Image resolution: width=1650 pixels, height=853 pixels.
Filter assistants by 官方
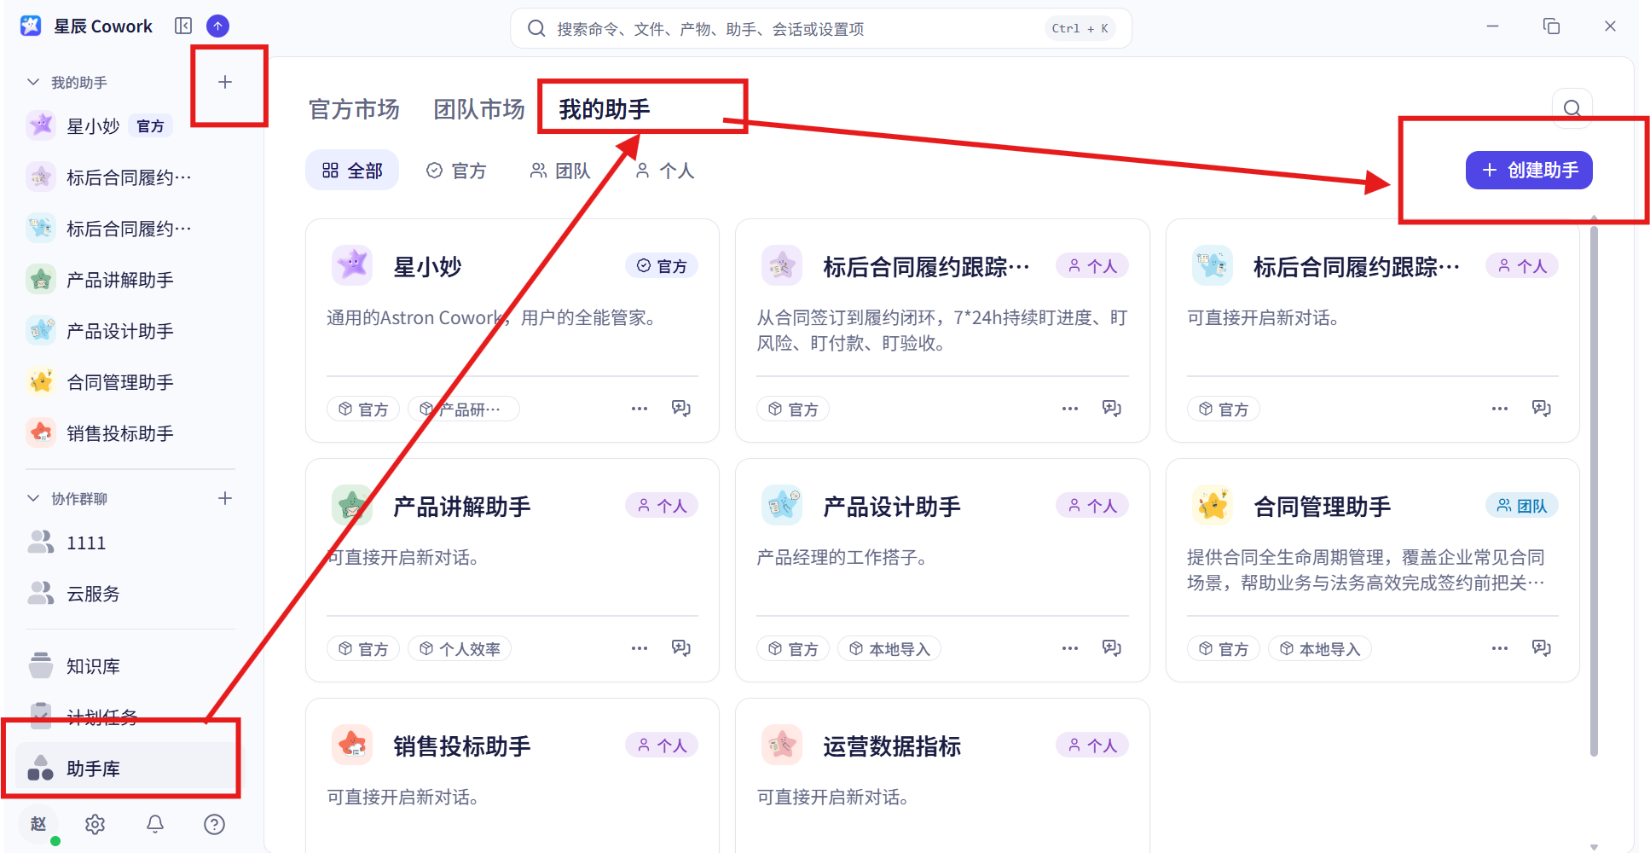tap(456, 171)
